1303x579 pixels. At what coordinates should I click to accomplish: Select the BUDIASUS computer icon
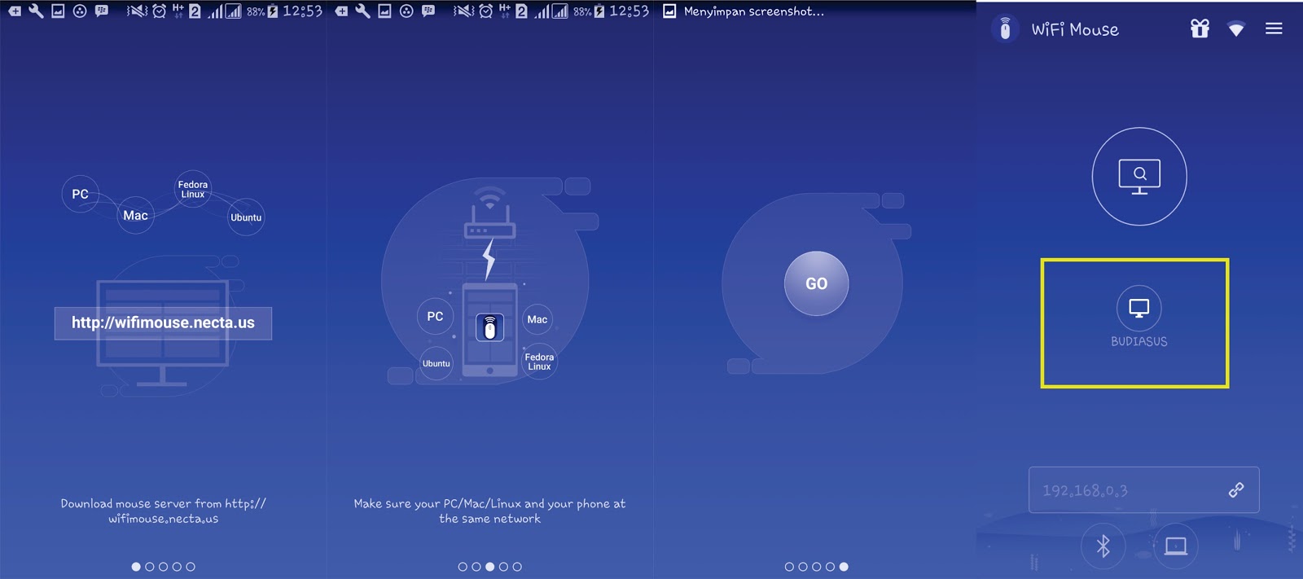[x=1138, y=309]
